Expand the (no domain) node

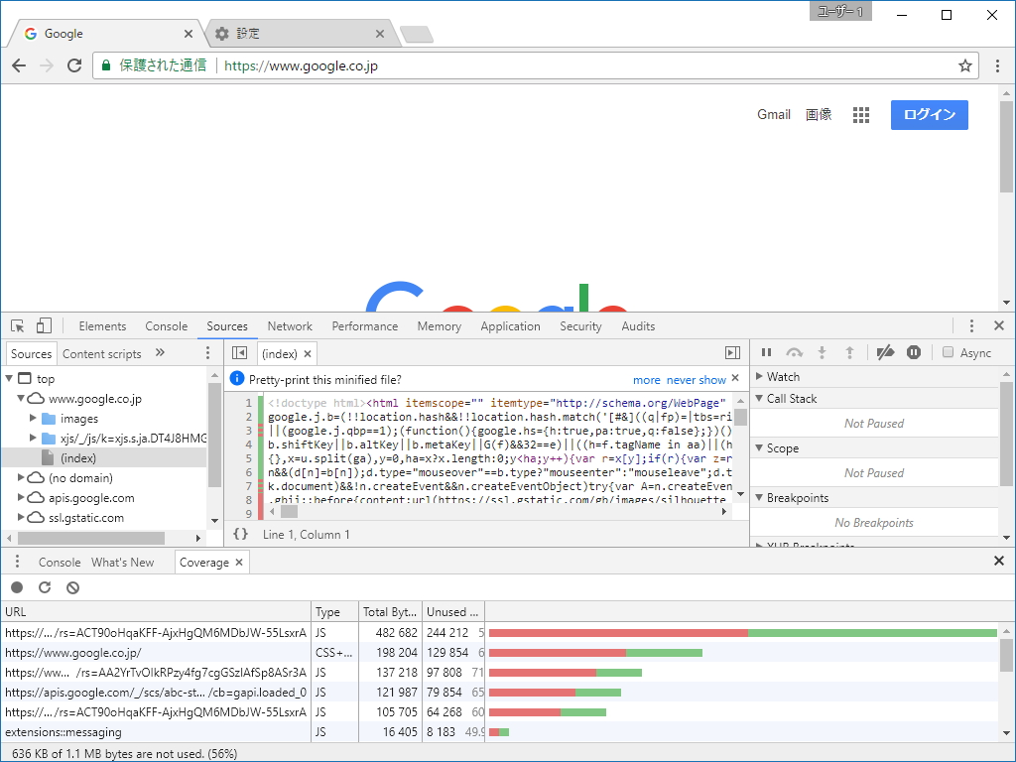[x=21, y=477]
